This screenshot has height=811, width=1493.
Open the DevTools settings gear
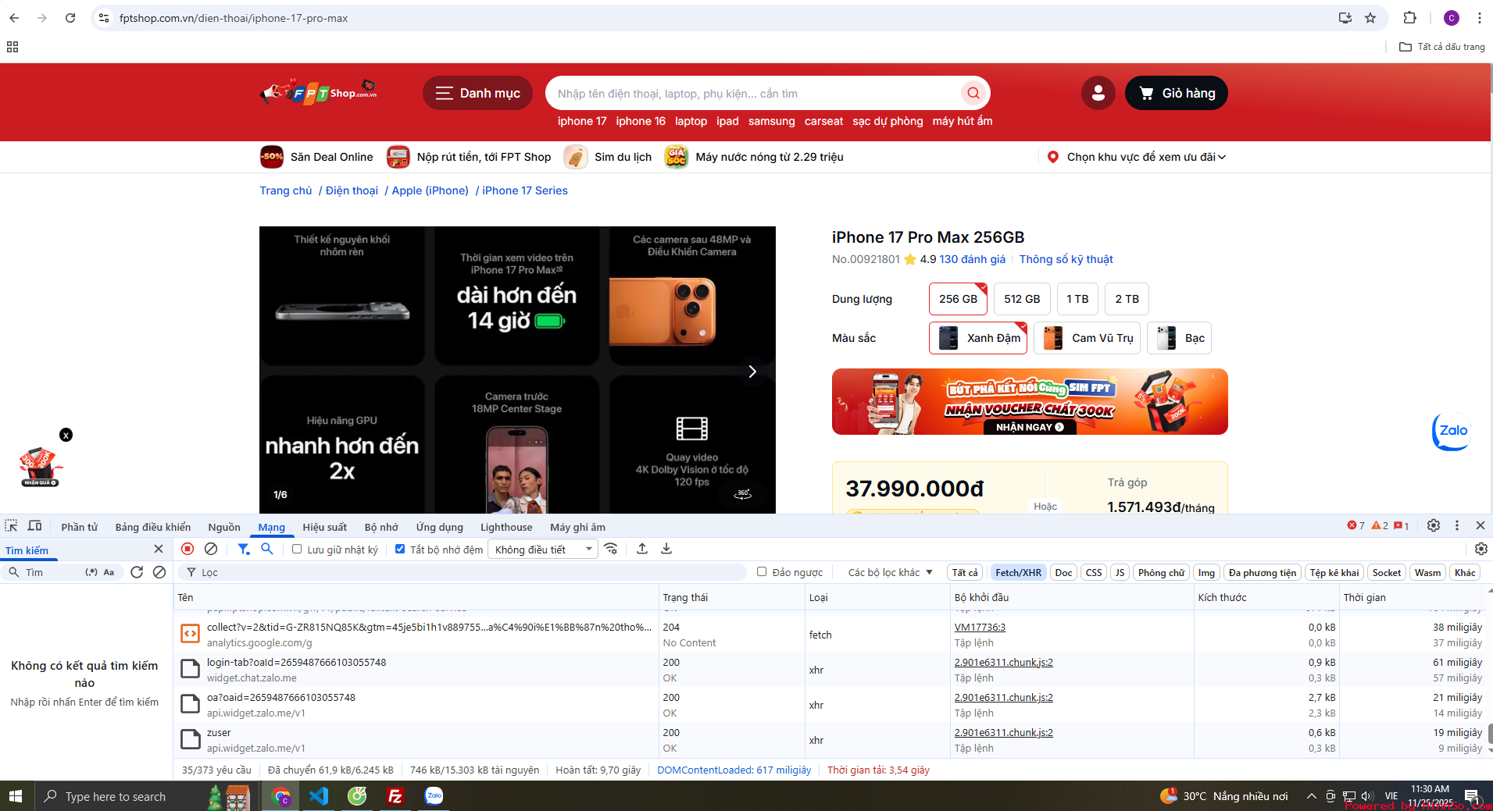[x=1433, y=525]
